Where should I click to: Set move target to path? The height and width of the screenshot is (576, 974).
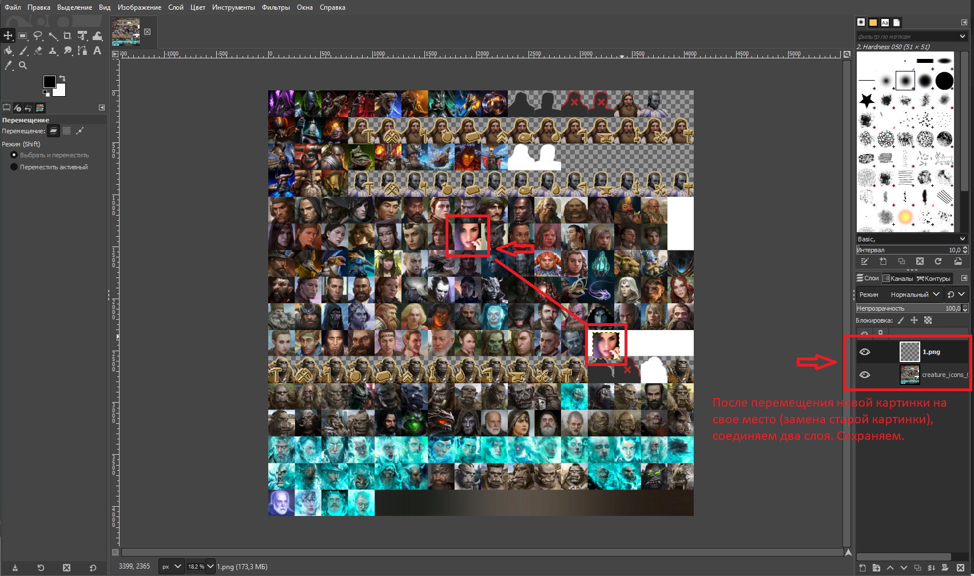click(x=80, y=131)
